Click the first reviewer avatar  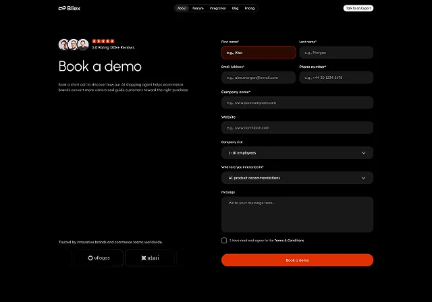pyautogui.click(x=64, y=44)
